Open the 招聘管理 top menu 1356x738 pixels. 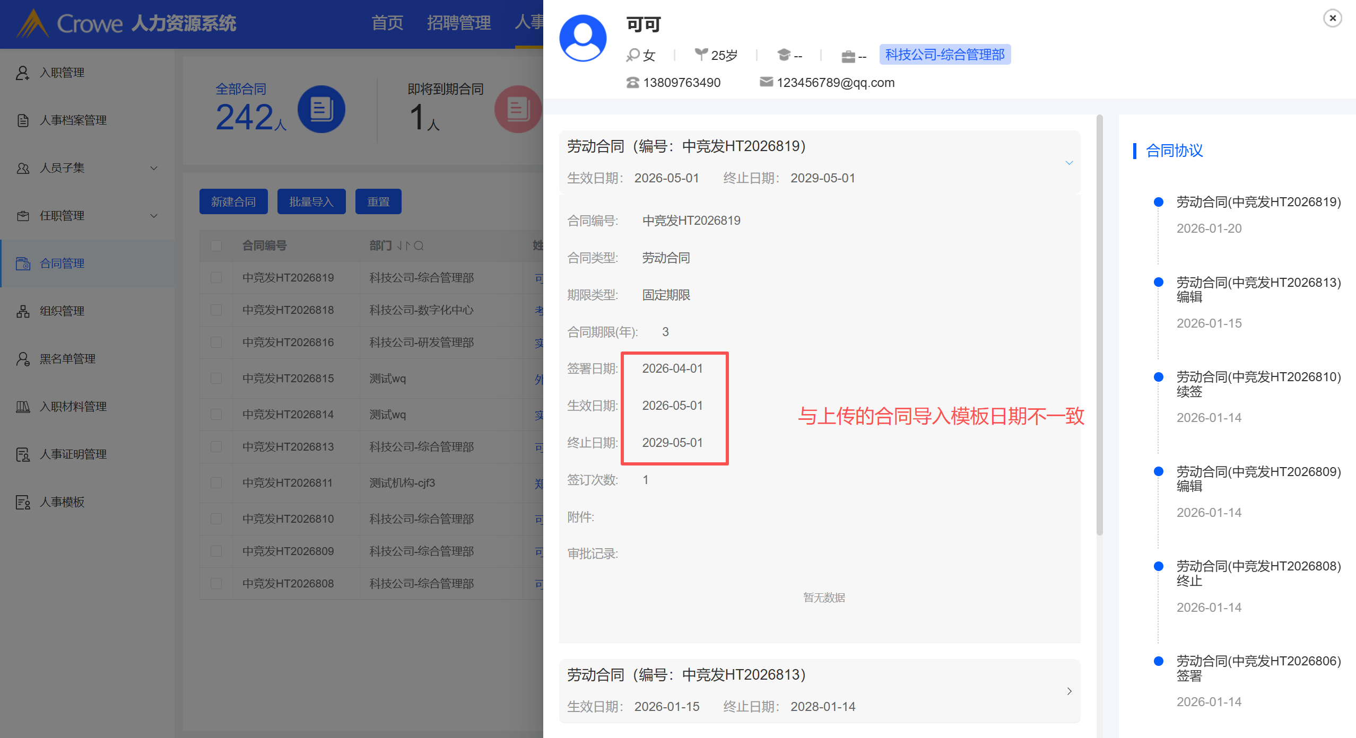click(x=459, y=23)
